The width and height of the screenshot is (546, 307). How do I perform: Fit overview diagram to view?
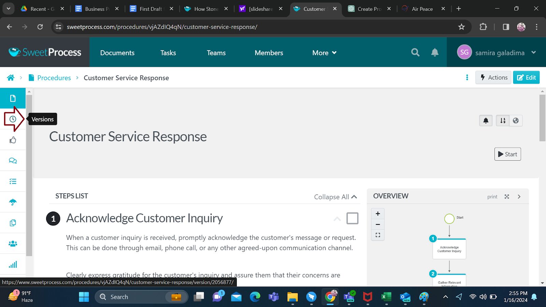point(378,235)
